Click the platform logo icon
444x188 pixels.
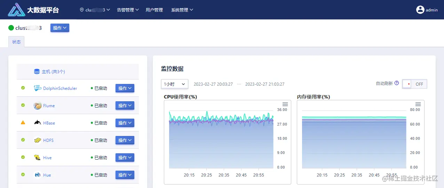(16, 10)
